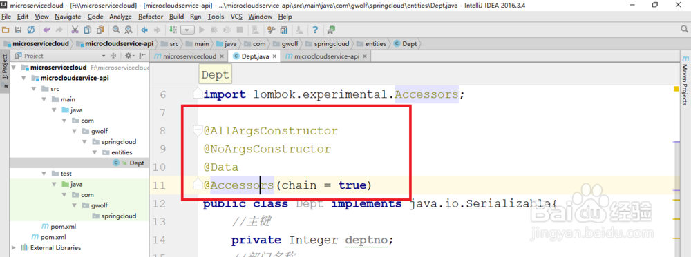Click the yellow inspection status indicator
This screenshot has height=257, width=691.
[x=676, y=89]
